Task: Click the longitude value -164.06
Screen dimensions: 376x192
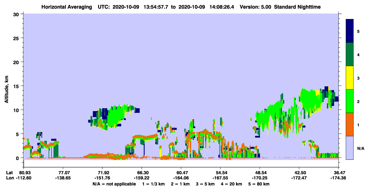Action: pyautogui.click(x=181, y=178)
